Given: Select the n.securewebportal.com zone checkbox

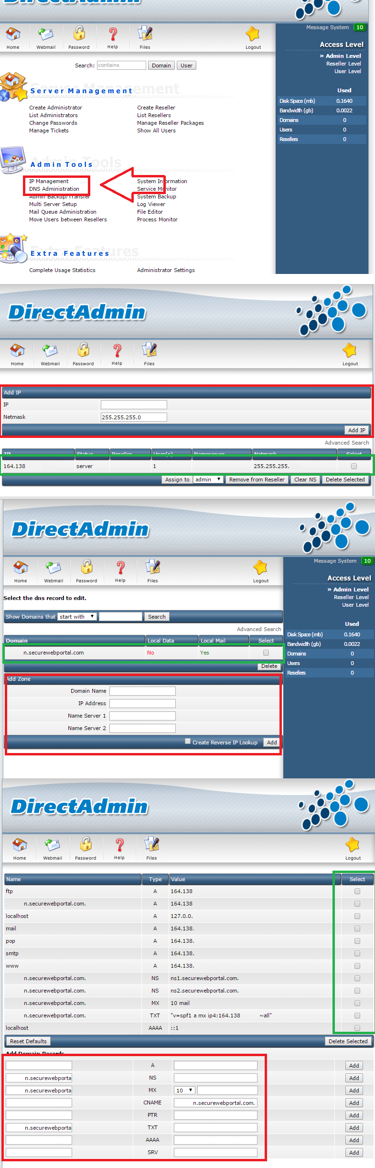Looking at the screenshot, I should tap(266, 653).
